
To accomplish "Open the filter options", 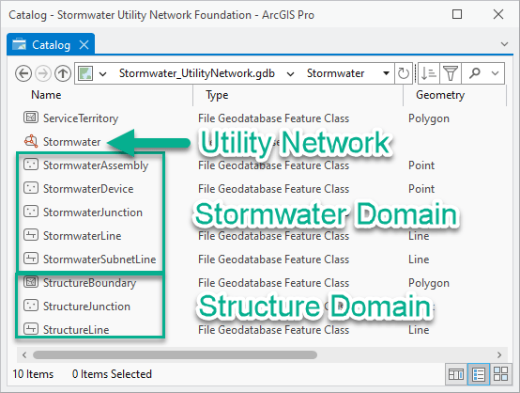I will coord(451,73).
